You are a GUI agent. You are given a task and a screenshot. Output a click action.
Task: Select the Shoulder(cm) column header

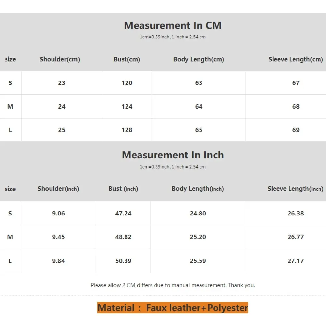pos(60,59)
